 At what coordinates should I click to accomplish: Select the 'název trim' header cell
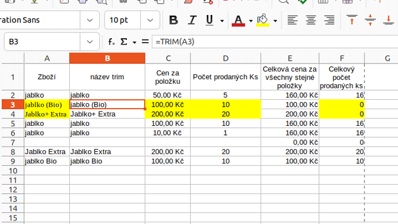[x=107, y=77]
